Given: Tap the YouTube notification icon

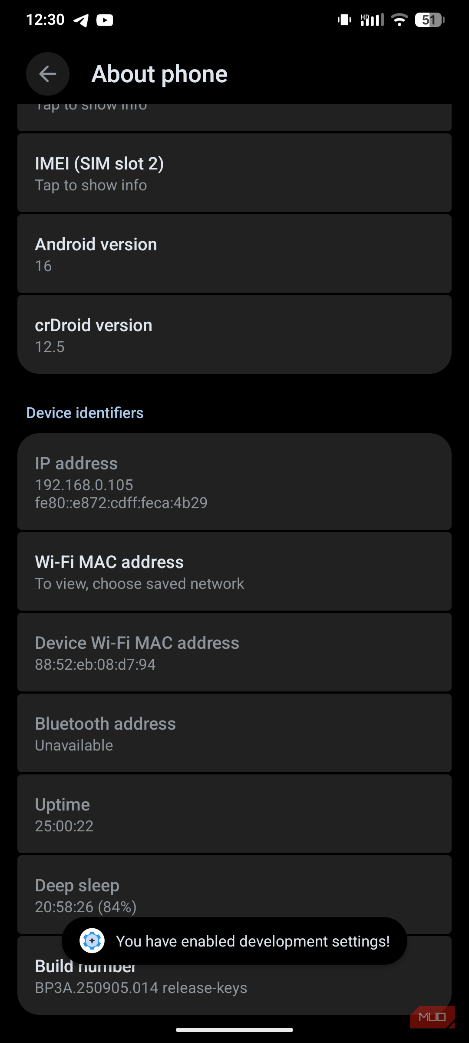Looking at the screenshot, I should [x=105, y=20].
